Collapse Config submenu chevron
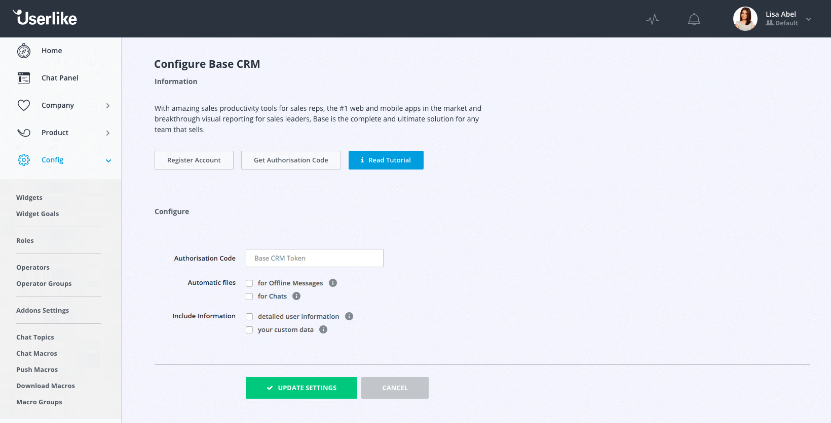The height and width of the screenshot is (423, 831). coord(108,161)
